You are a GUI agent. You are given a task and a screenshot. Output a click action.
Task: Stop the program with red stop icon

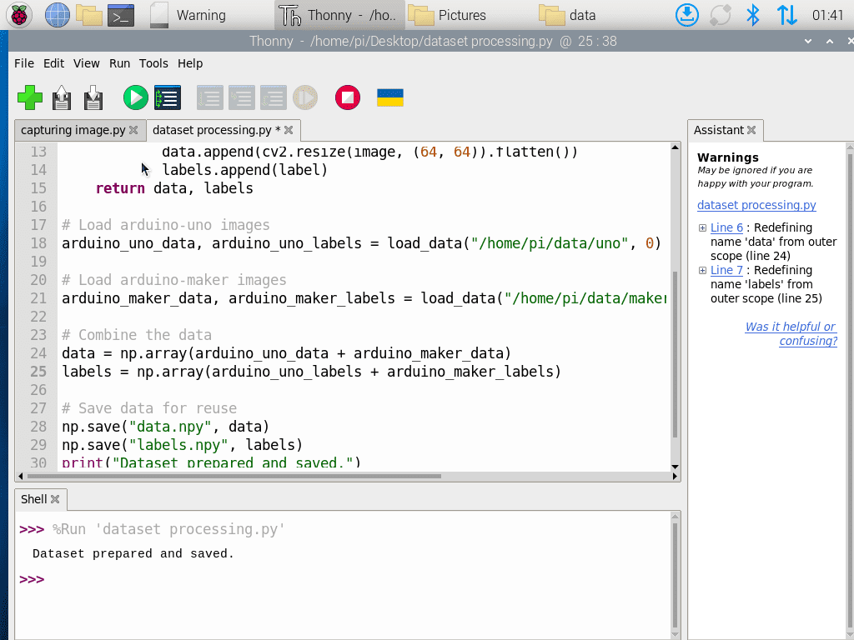tap(347, 97)
